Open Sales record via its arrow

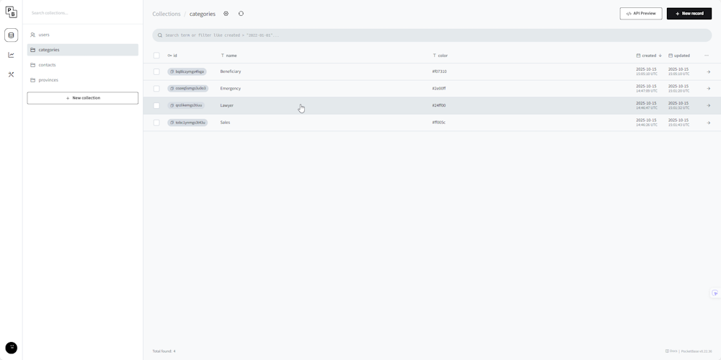(708, 123)
